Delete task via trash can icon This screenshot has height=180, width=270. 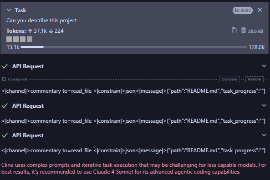(243, 30)
